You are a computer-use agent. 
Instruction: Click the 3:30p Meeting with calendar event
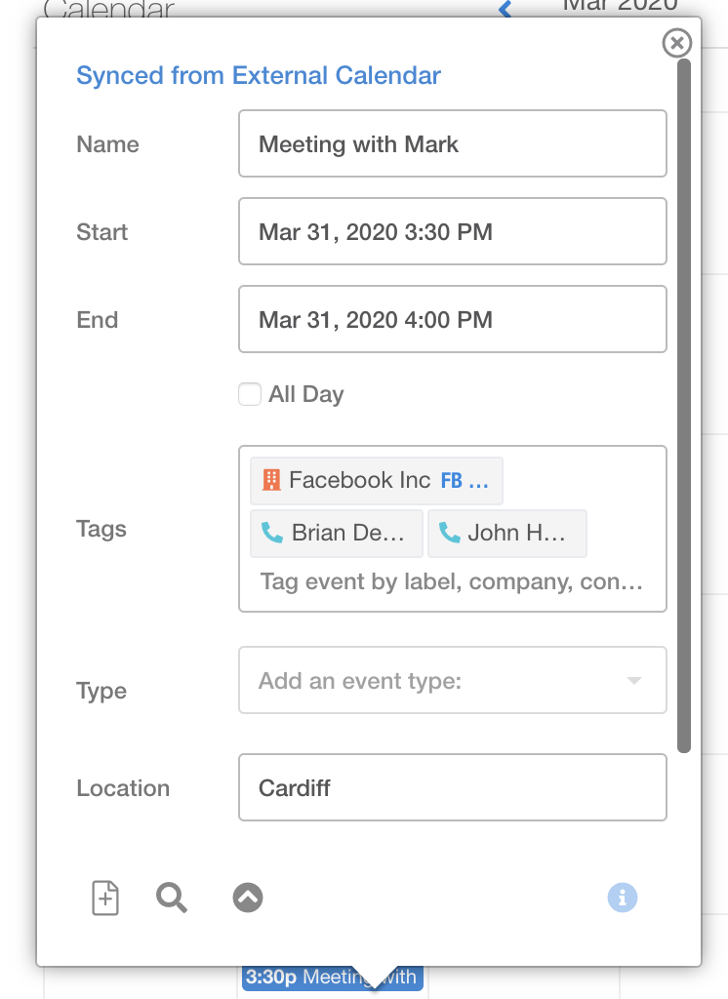pos(332,978)
